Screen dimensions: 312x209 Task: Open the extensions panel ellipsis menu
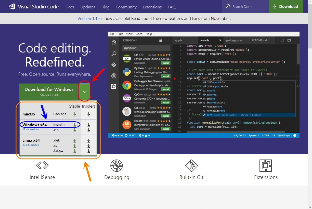point(167,40)
